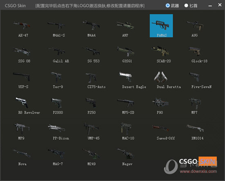225x181 pixels.
Task: Select the AK-47 weapon icon
Action: [x=22, y=25]
